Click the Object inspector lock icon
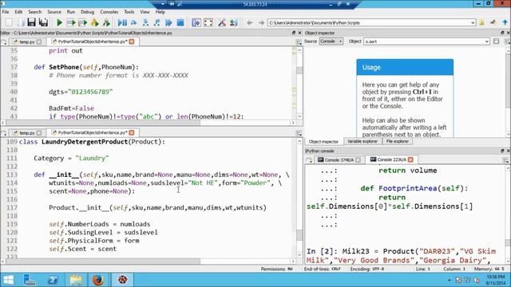Screen dimensions: 511x287 pyautogui.click(x=497, y=41)
